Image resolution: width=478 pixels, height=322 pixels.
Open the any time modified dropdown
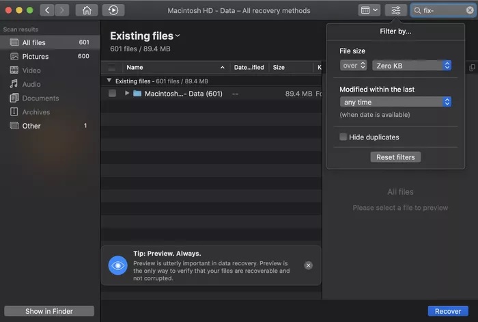[395, 102]
